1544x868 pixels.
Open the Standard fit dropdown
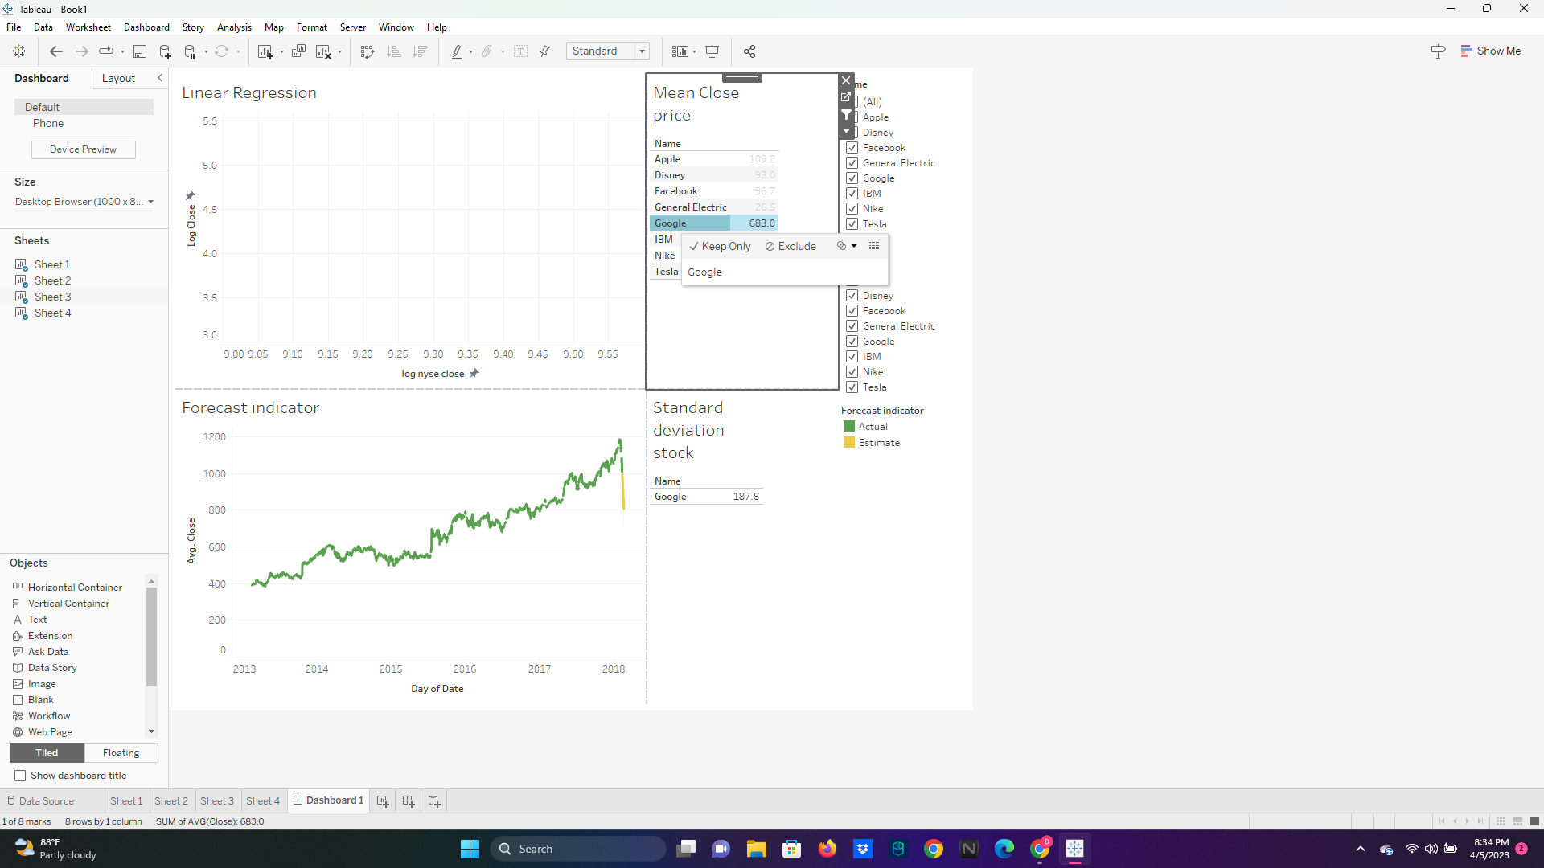642,51
